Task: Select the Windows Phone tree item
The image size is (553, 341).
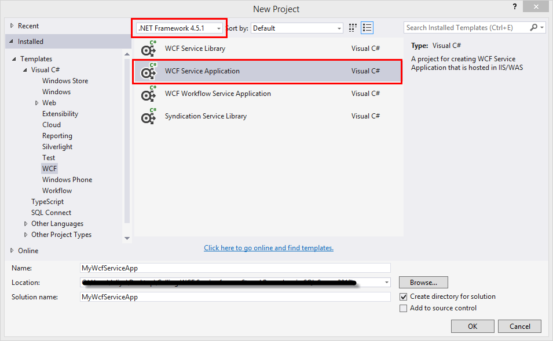Action: [x=67, y=180]
